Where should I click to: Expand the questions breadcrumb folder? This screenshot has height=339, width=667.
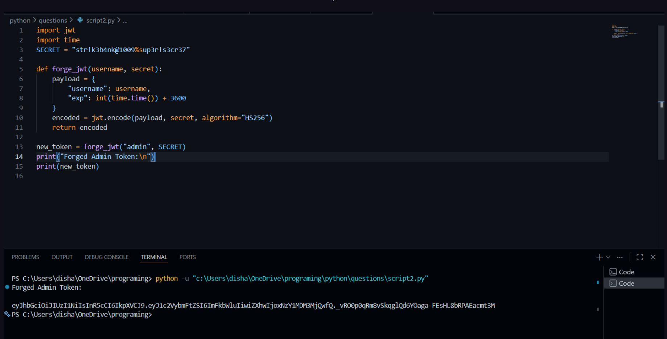pyautogui.click(x=53, y=20)
